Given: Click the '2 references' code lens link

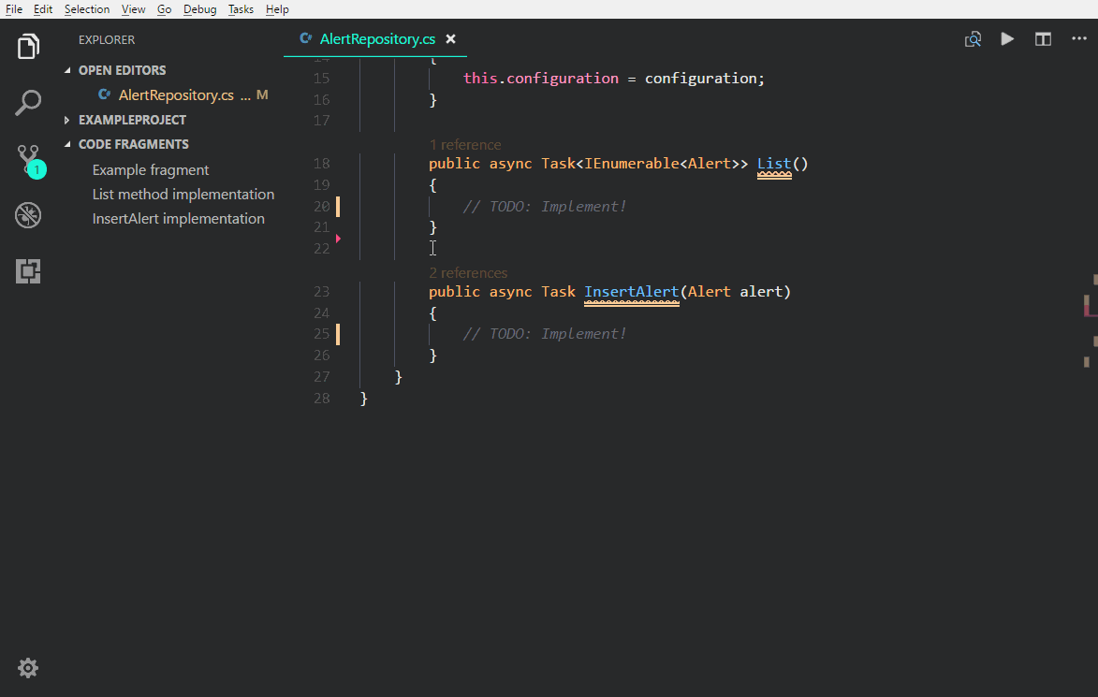Looking at the screenshot, I should (x=468, y=273).
